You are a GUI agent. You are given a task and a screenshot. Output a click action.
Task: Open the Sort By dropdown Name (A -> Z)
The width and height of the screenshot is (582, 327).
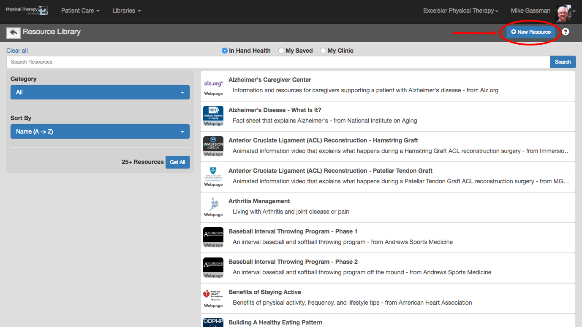click(100, 131)
